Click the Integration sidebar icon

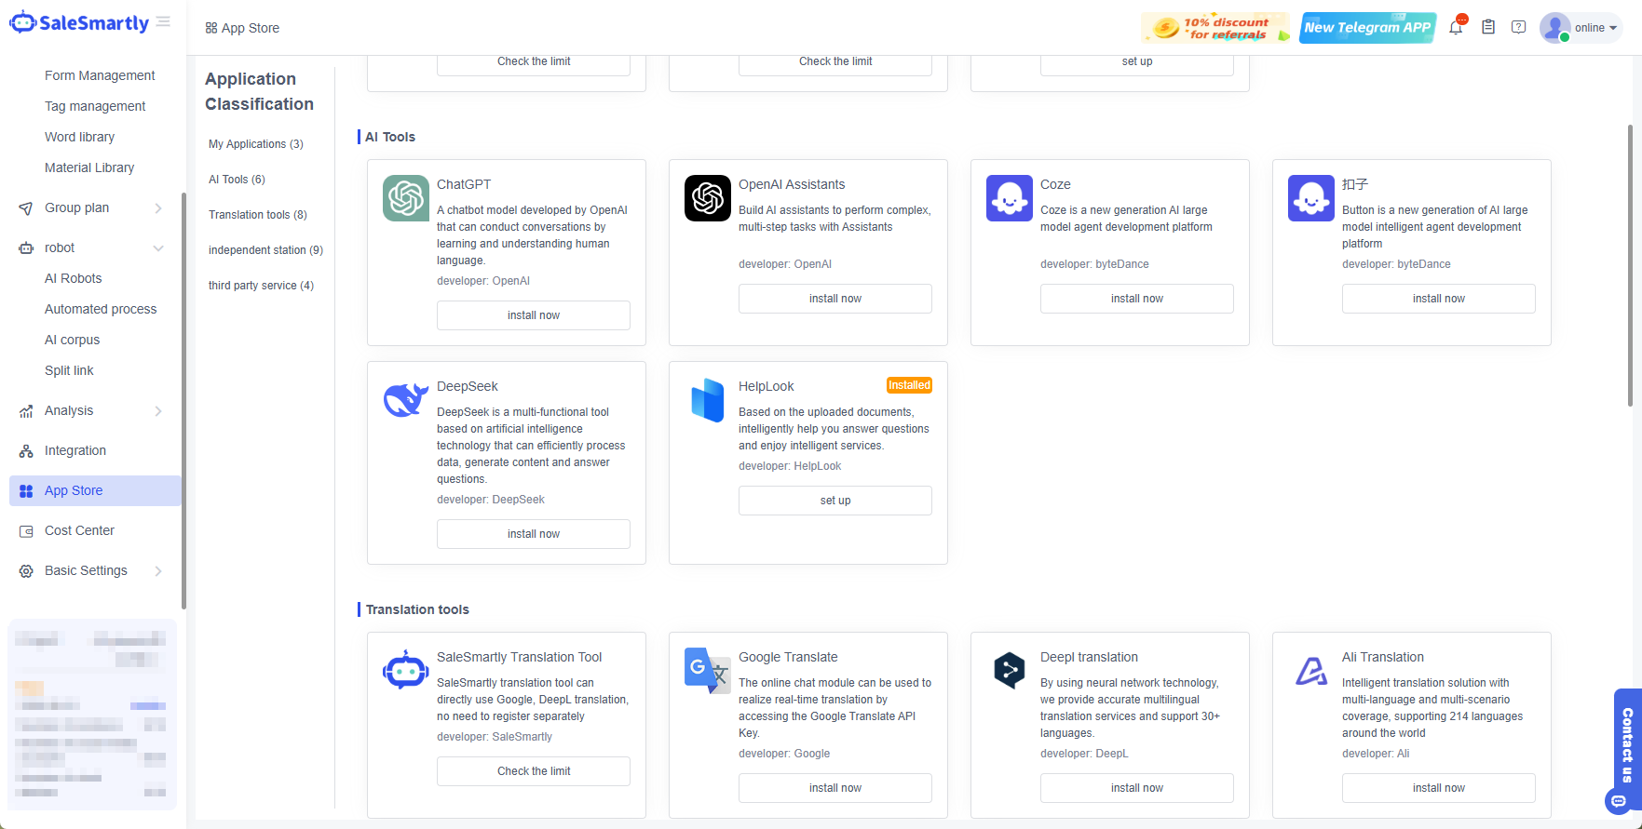[x=26, y=451]
